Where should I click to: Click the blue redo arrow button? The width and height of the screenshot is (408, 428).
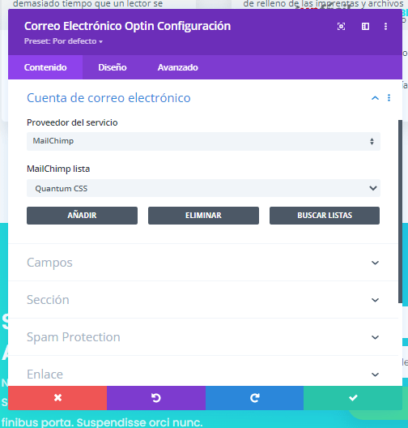click(254, 398)
